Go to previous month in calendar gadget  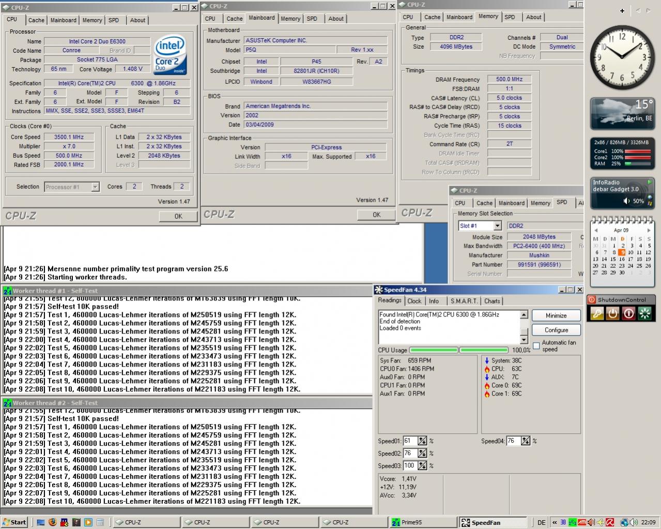tap(596, 230)
